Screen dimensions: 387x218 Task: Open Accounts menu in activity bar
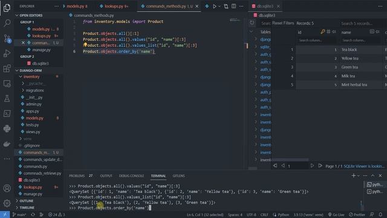click(7, 188)
